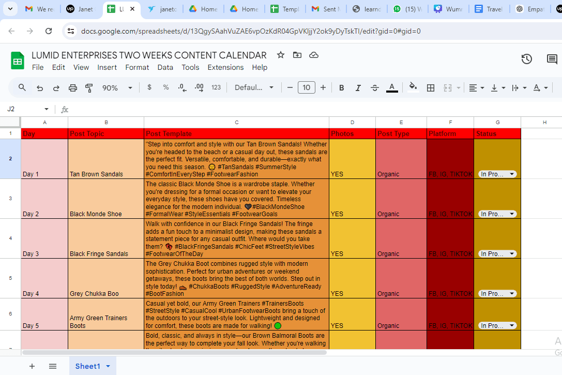Open vertical align dropdown
The image size is (562, 375).
498,88
